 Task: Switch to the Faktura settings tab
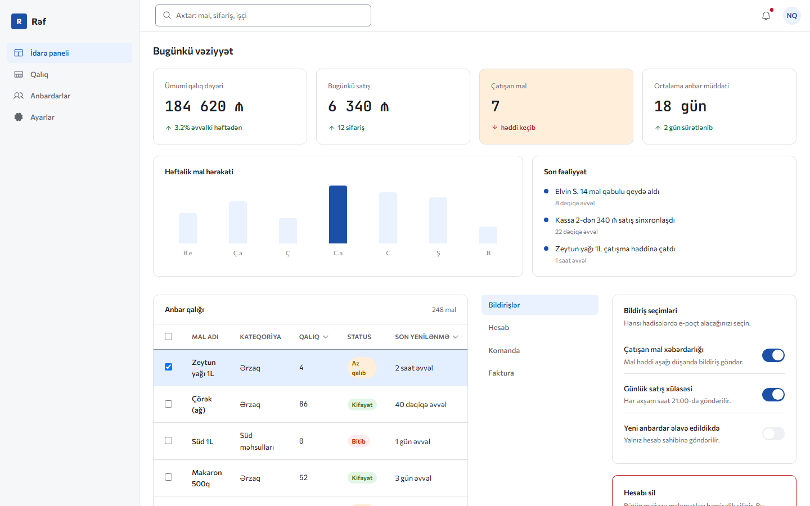click(x=540, y=373)
